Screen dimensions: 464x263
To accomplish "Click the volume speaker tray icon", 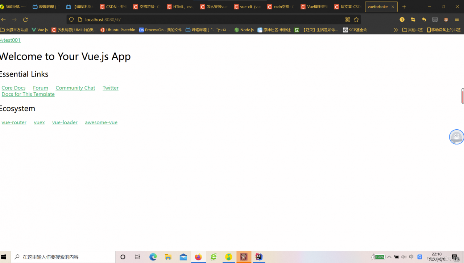I will (x=404, y=257).
